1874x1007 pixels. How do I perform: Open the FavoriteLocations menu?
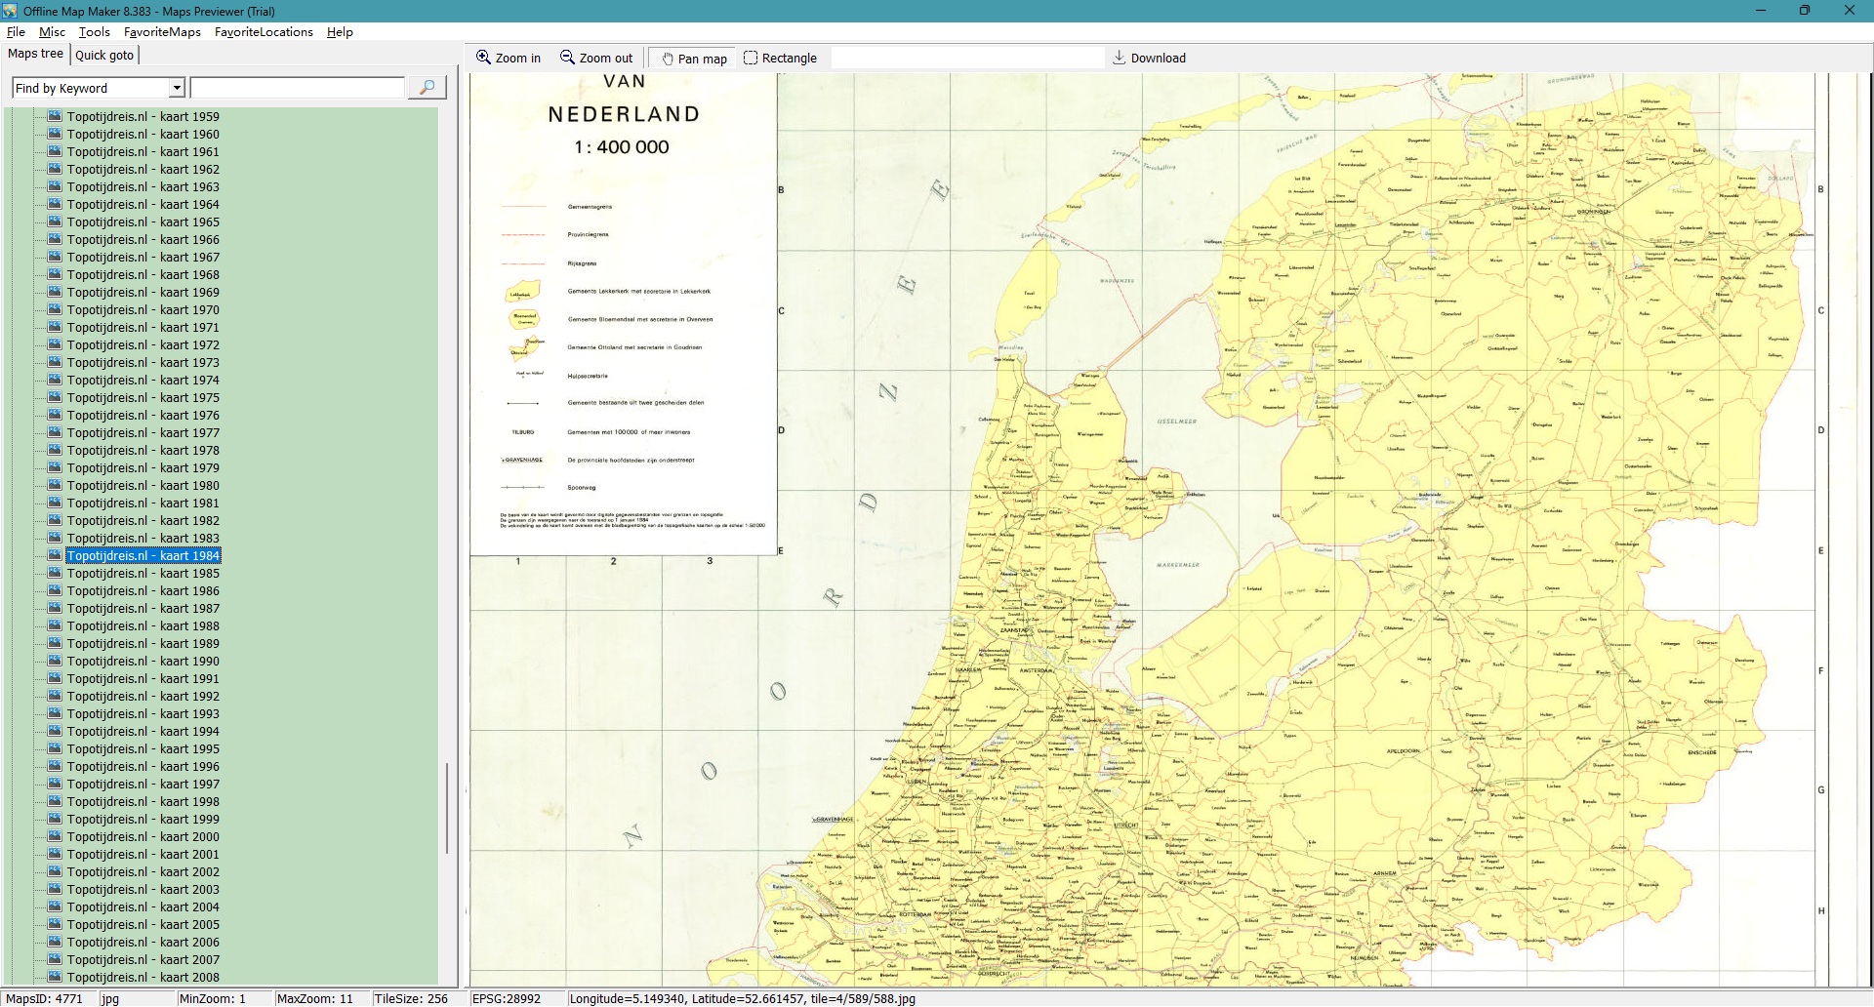click(x=264, y=32)
